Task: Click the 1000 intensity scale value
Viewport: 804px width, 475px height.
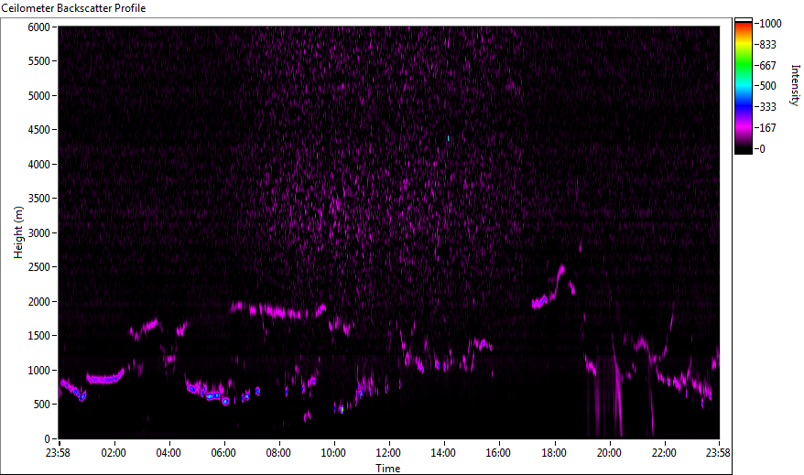Action: (770, 24)
